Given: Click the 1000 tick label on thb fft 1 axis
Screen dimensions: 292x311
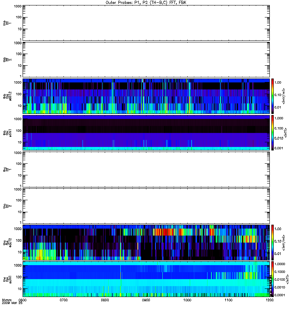Looking at the screenshot, I should point(18,6).
